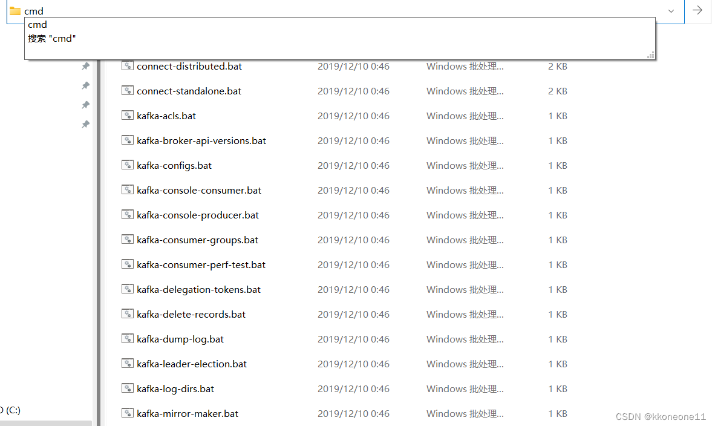This screenshot has height=426, width=715.
Task: Click the batch file icon next to kafka-acls.bat
Action: tap(128, 116)
